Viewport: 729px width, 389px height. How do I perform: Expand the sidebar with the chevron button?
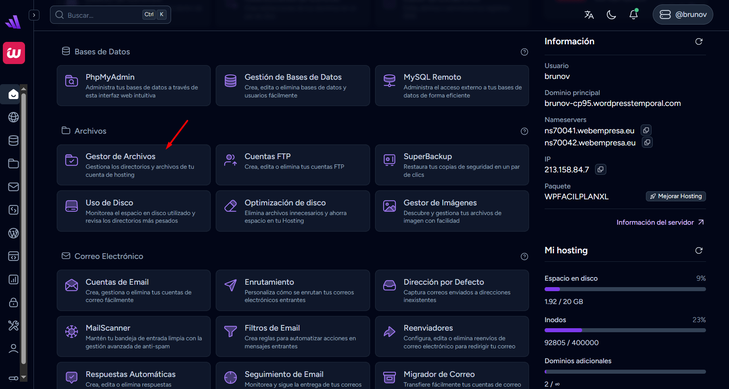coord(34,15)
